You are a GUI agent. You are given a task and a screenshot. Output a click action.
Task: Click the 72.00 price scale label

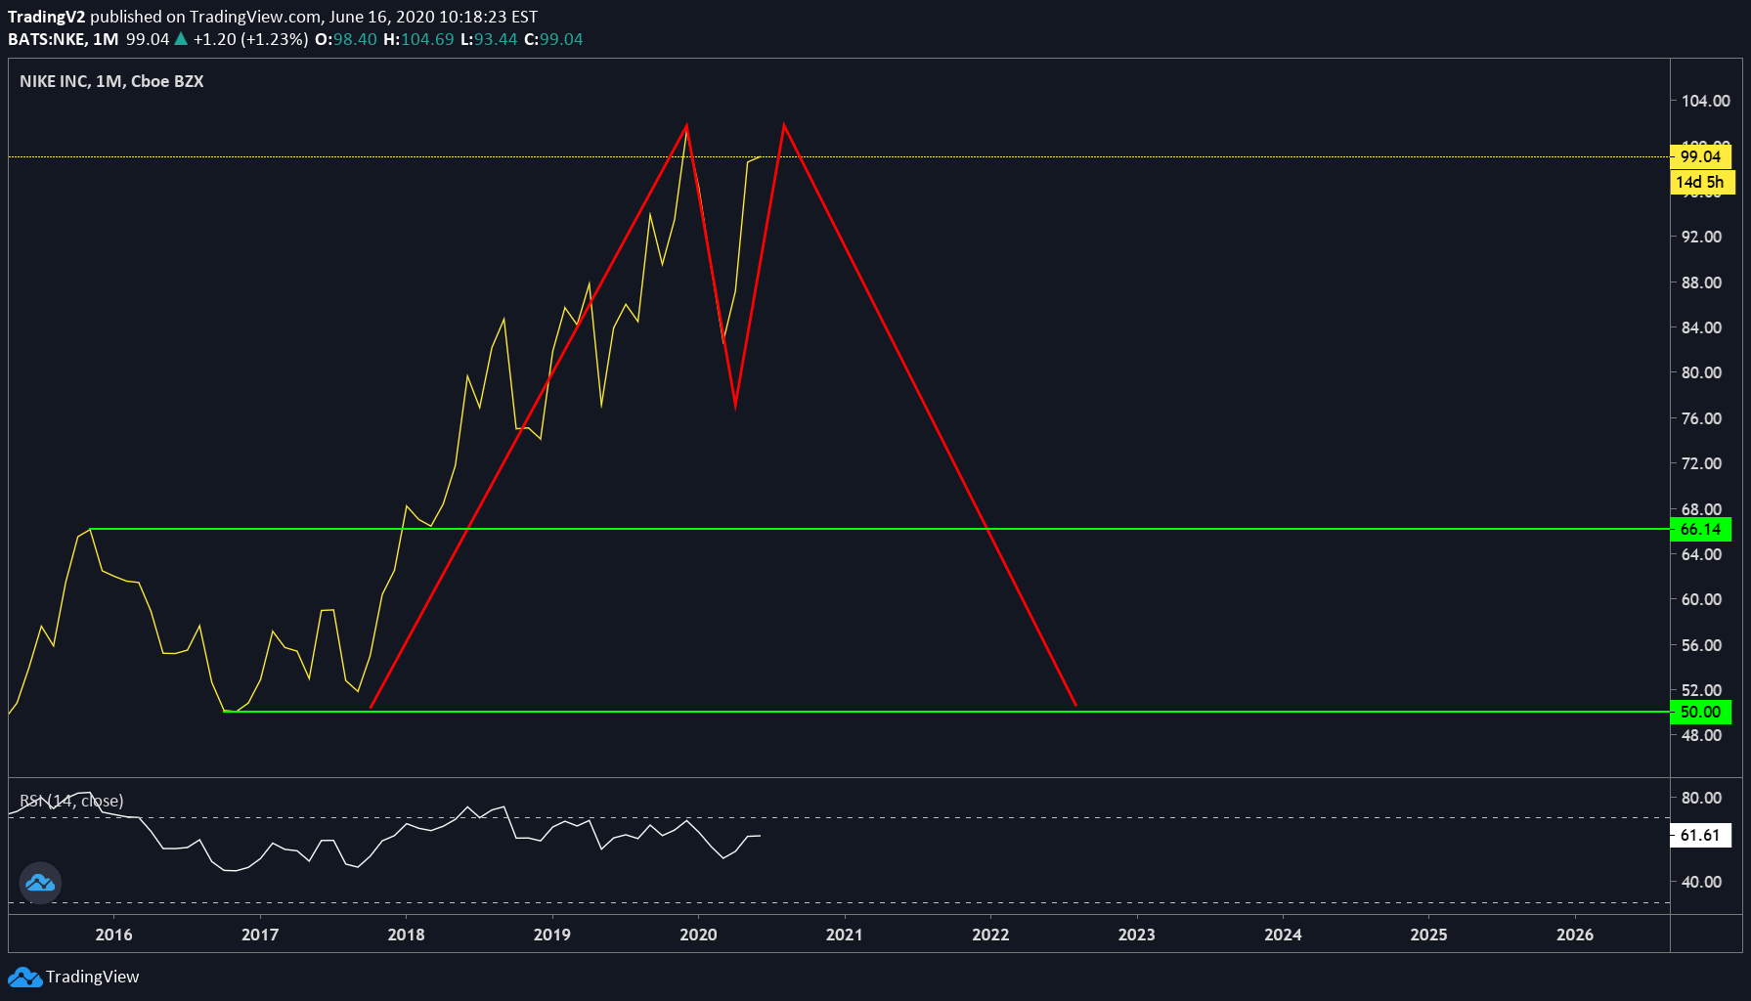[x=1701, y=463]
